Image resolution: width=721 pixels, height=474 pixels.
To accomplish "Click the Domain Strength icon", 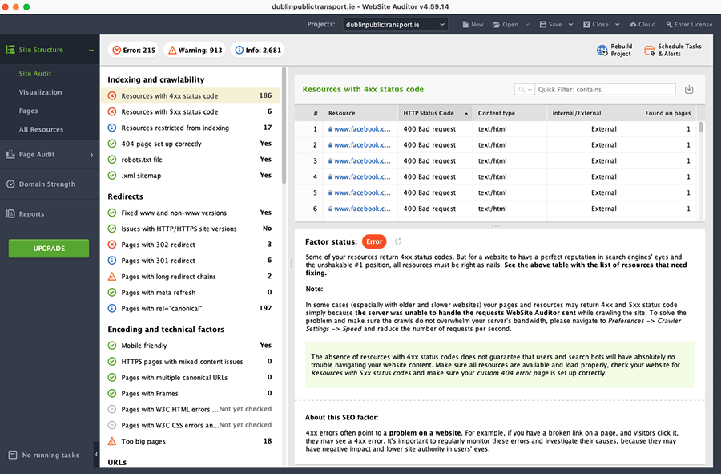I will pos(10,184).
